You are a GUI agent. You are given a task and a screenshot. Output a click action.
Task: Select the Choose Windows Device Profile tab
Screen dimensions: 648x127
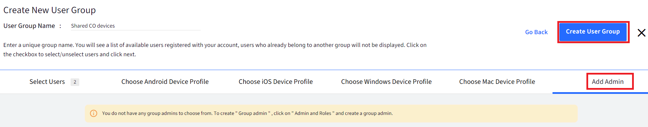click(386, 82)
